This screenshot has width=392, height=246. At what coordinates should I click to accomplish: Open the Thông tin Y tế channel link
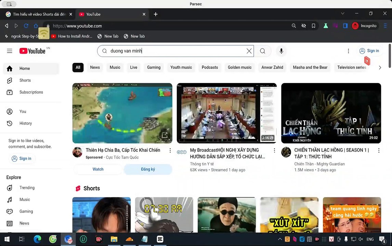pos(202,164)
